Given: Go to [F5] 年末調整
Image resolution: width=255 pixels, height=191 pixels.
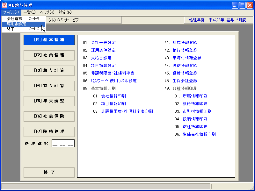Looking at the screenshot, I should coord(49,101).
